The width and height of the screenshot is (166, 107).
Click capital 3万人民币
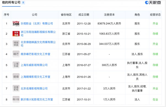click(109, 89)
